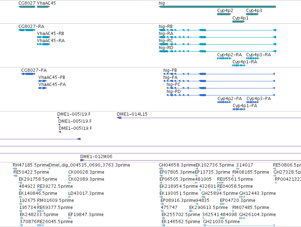Open protein Cyp4p3-PA
The width and height of the screenshot is (301, 227).
253,102
